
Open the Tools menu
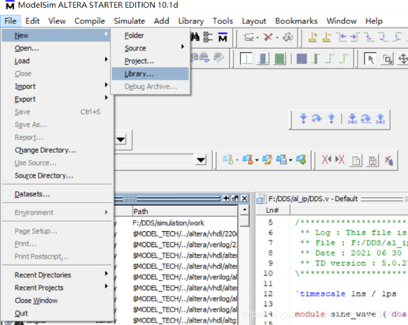click(222, 21)
